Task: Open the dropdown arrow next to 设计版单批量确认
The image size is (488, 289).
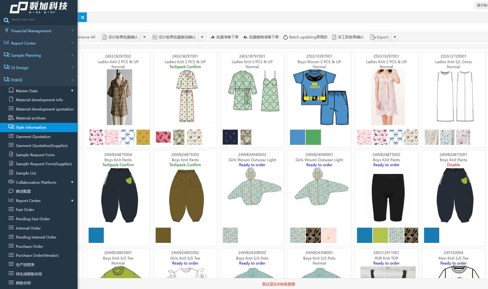Action: click(x=145, y=37)
